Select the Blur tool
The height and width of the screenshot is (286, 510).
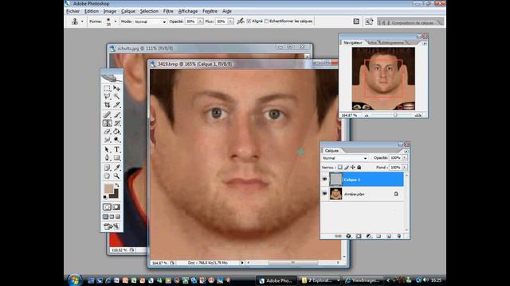click(107, 140)
